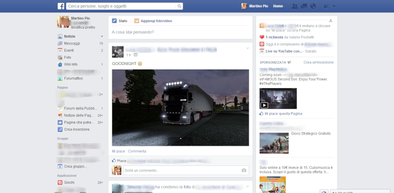Open account settings dropdown arrow

334,6
